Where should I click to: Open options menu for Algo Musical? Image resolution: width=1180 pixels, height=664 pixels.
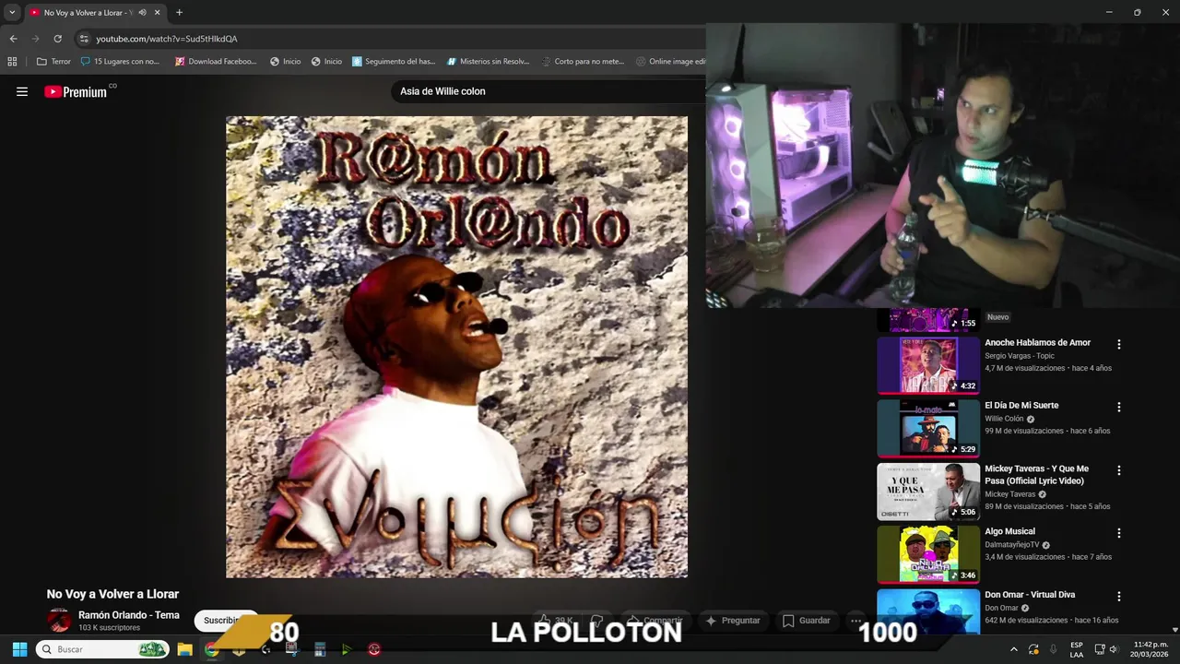(1119, 533)
